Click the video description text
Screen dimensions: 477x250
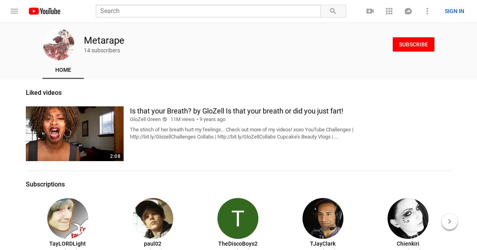tap(242, 133)
